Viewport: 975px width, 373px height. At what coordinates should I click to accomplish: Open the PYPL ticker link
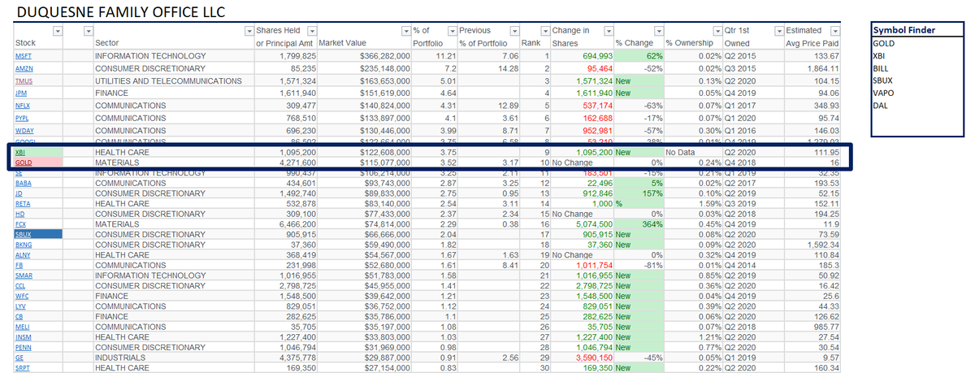point(22,119)
